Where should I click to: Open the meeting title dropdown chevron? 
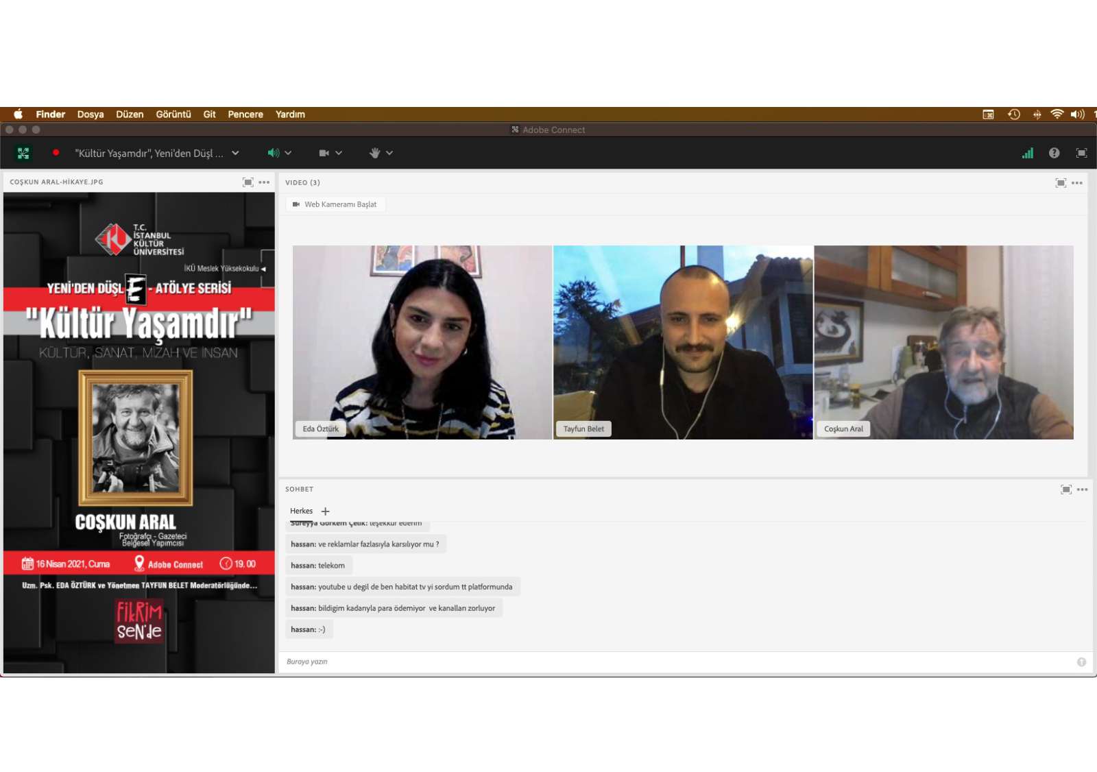point(235,153)
